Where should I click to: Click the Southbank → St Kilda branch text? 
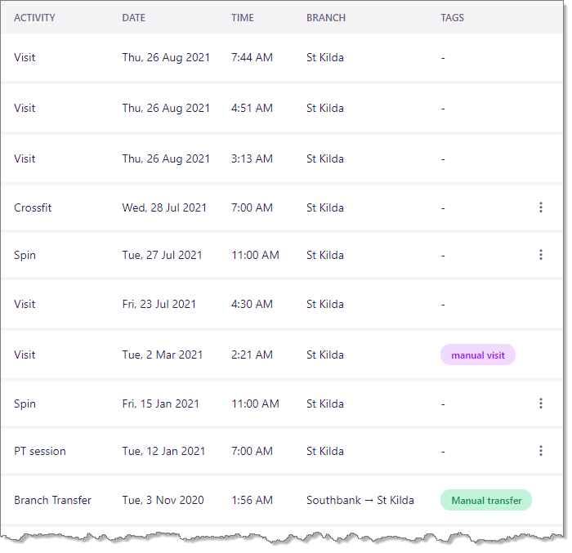click(x=360, y=500)
